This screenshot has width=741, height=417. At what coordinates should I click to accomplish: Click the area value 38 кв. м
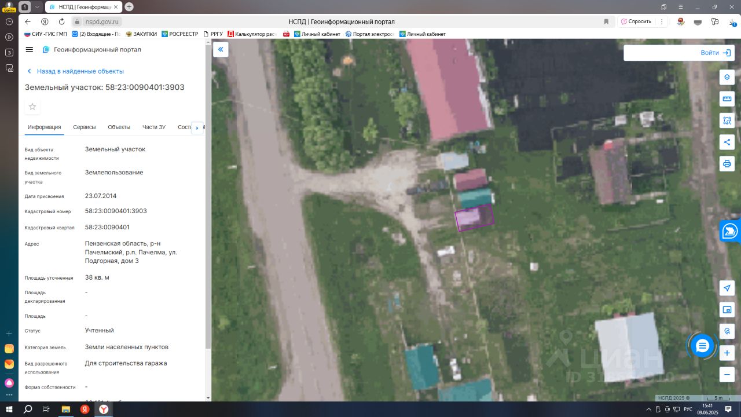pos(97,277)
